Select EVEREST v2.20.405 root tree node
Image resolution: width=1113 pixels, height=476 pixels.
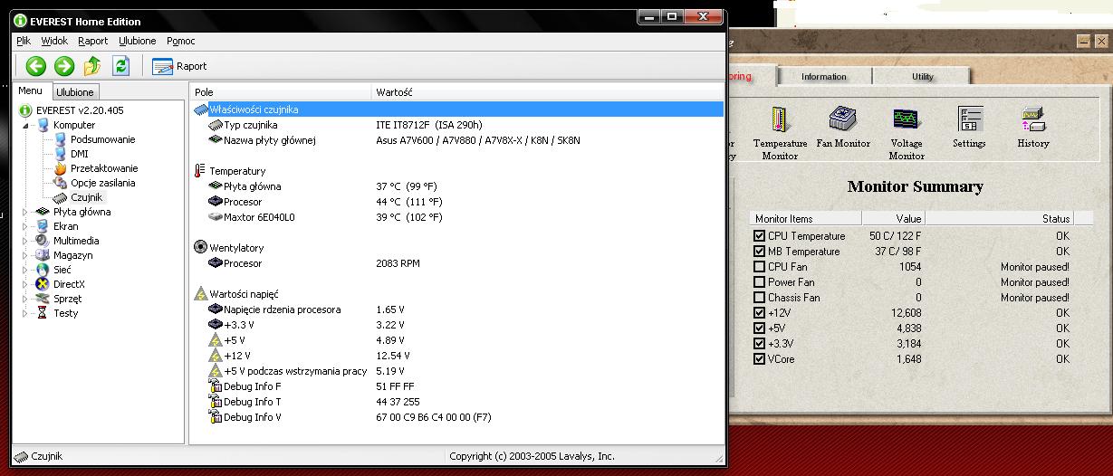tap(71, 110)
